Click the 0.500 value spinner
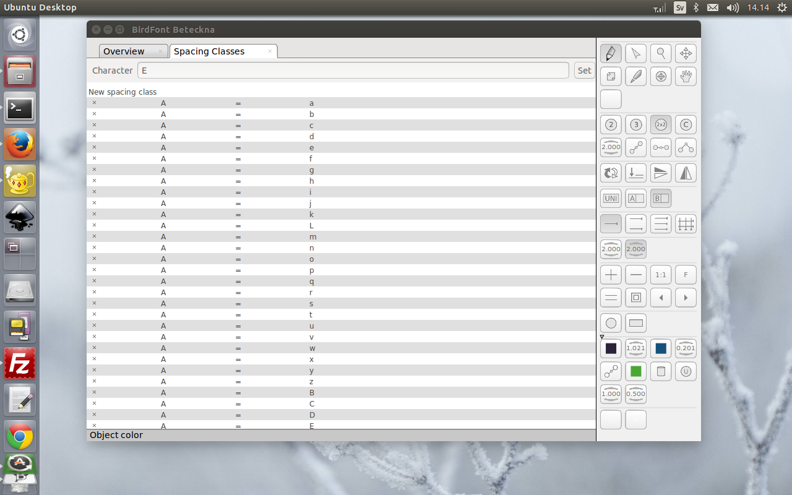792x495 pixels. (635, 394)
